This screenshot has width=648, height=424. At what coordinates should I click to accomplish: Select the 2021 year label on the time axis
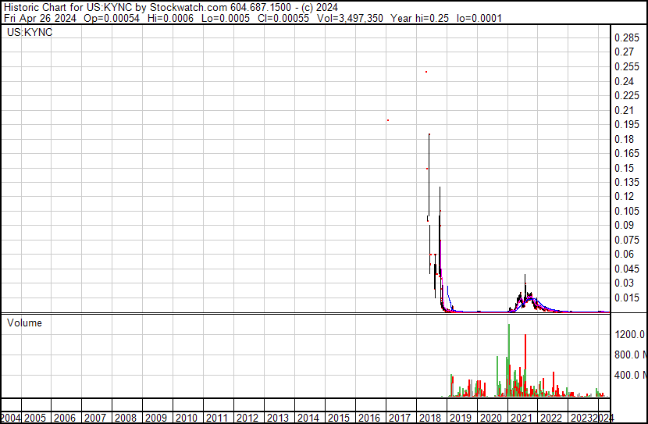click(521, 418)
